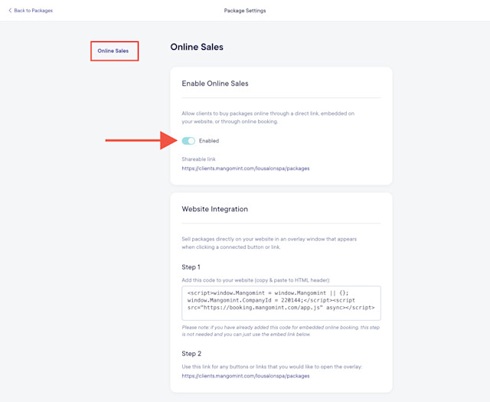
Task: Click the 'Add this code to your website' instruction
Action: (256, 280)
